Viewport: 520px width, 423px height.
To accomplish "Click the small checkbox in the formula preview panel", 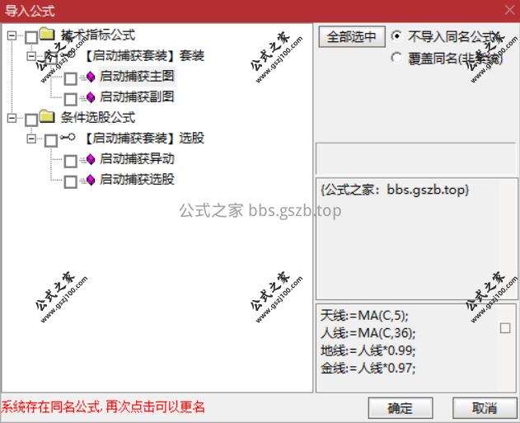I will pos(505,328).
